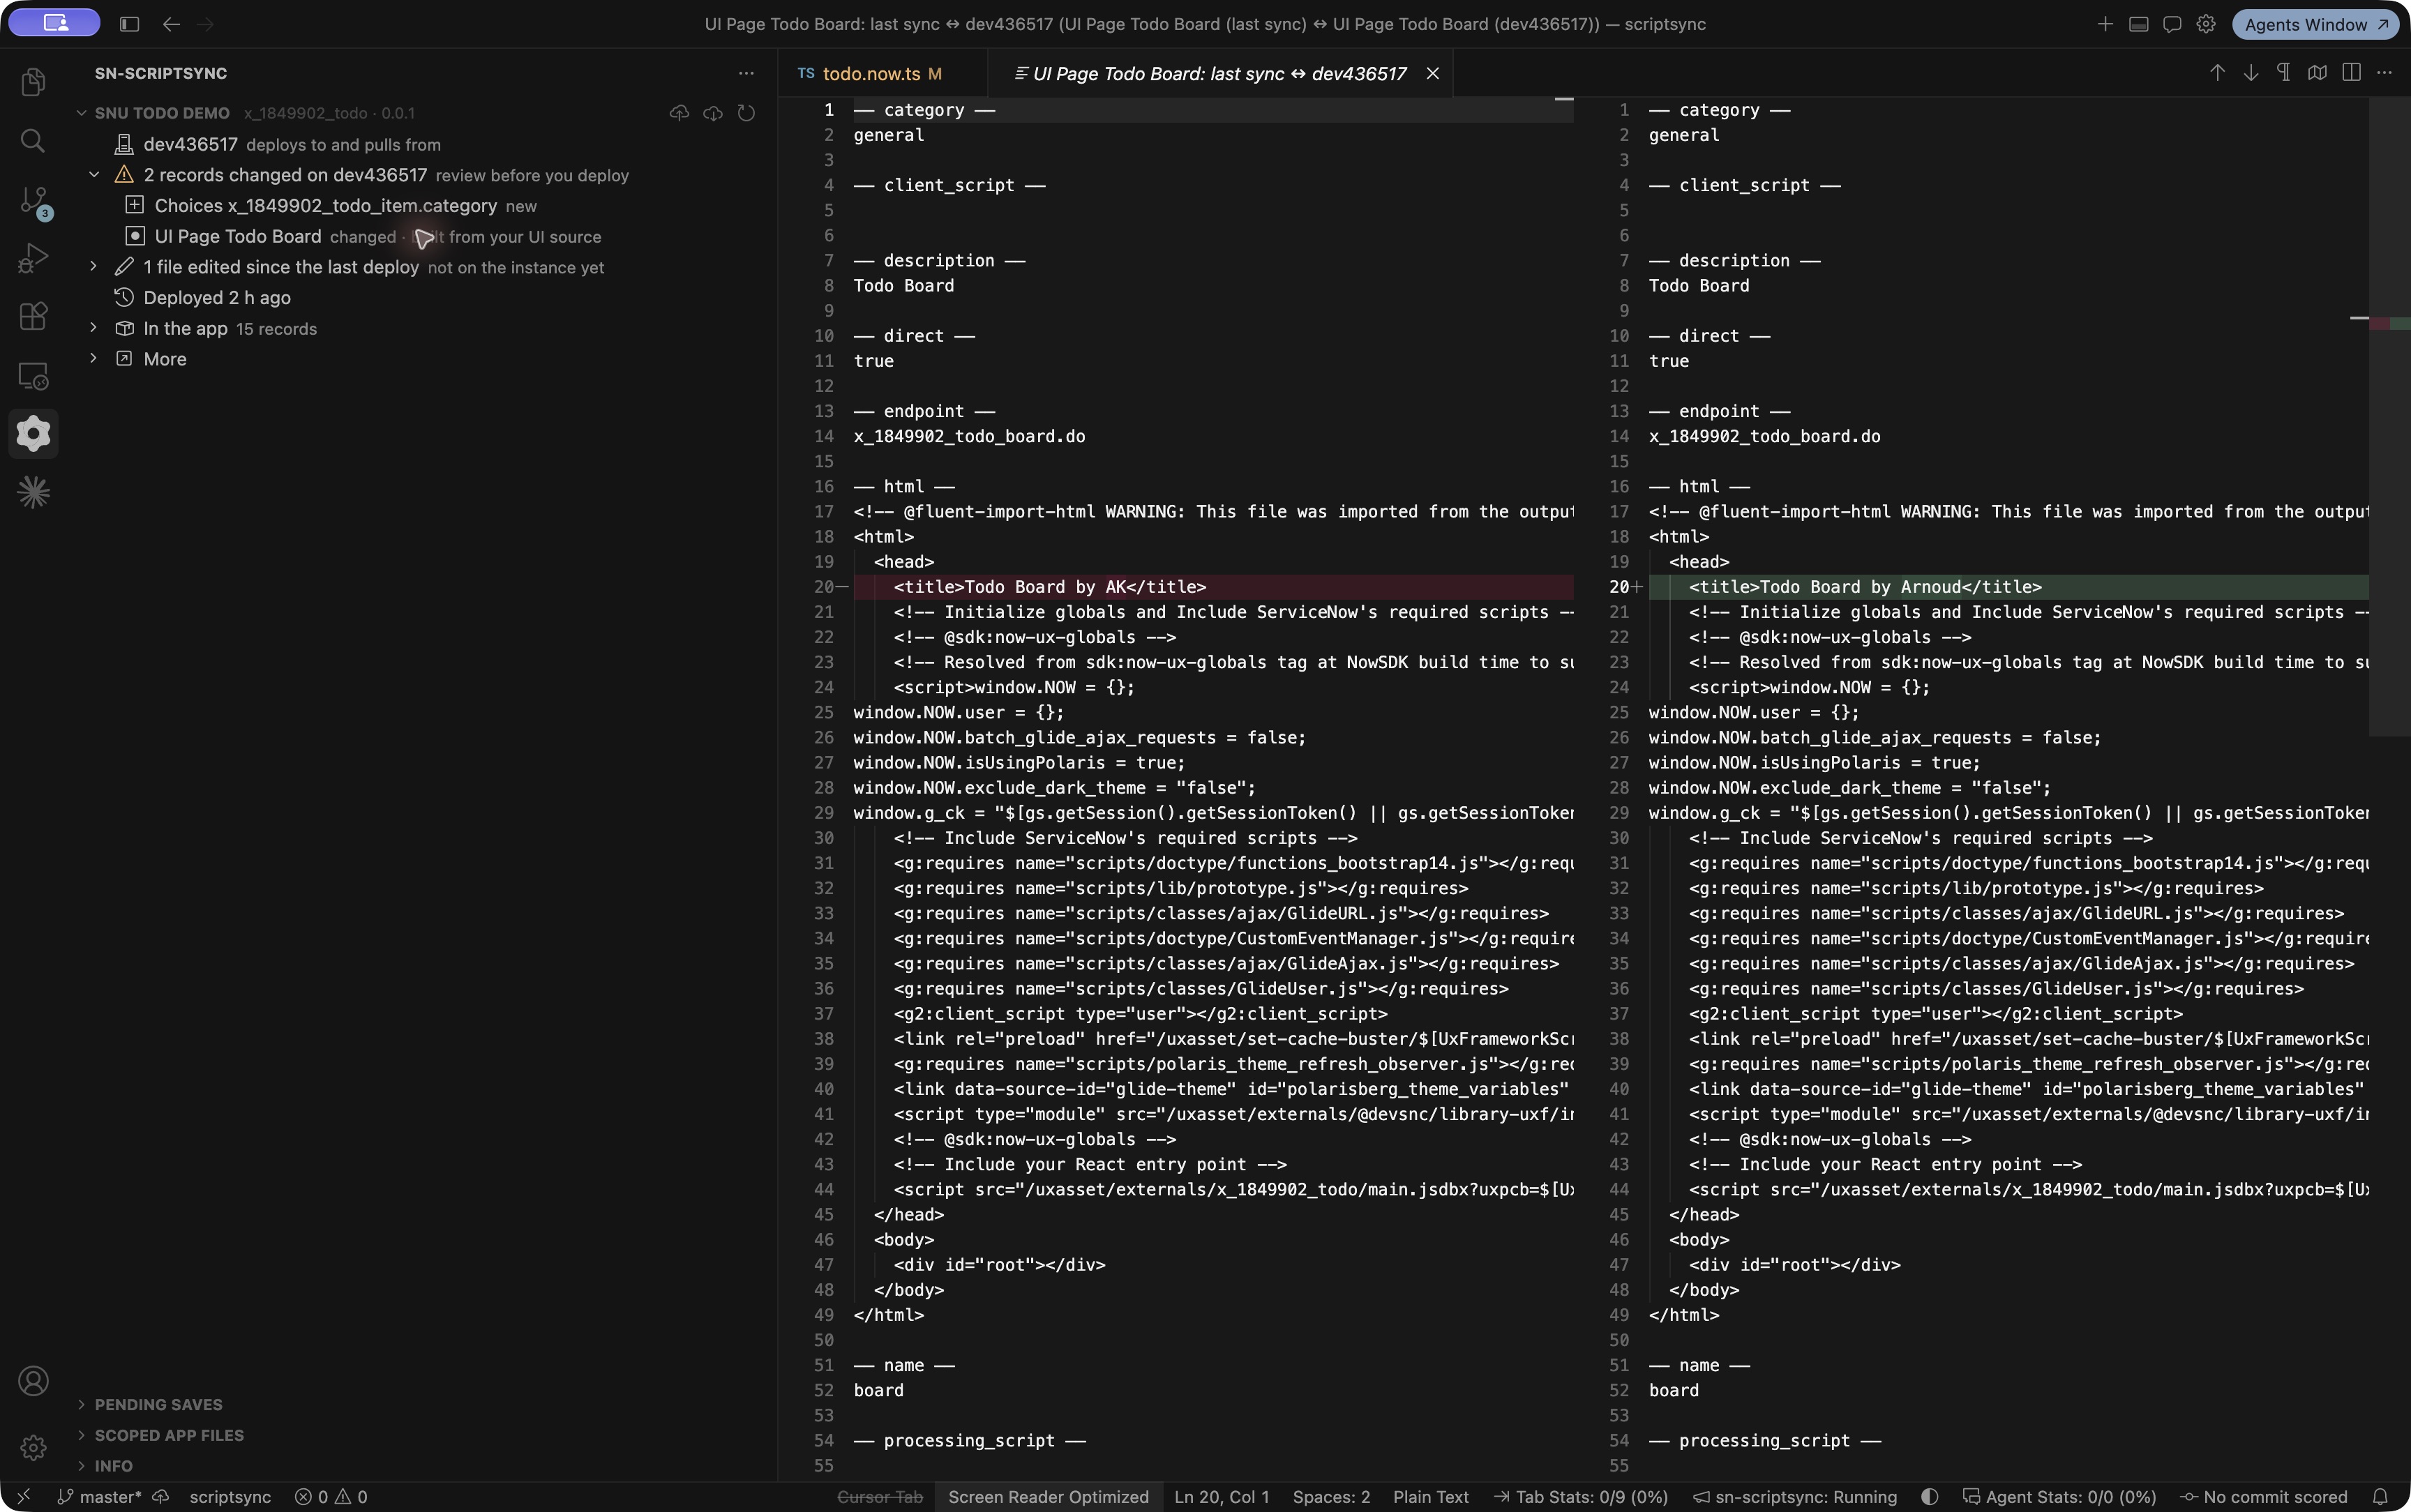Click the plus icon in title bar
Screen dimensions: 2411x1512
(2105, 24)
